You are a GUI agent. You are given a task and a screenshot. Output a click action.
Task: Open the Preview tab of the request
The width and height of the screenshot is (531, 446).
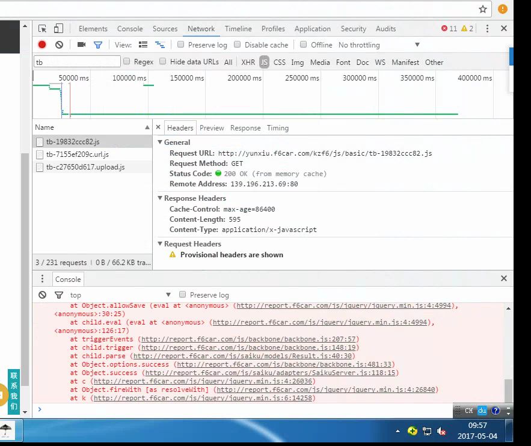click(212, 128)
